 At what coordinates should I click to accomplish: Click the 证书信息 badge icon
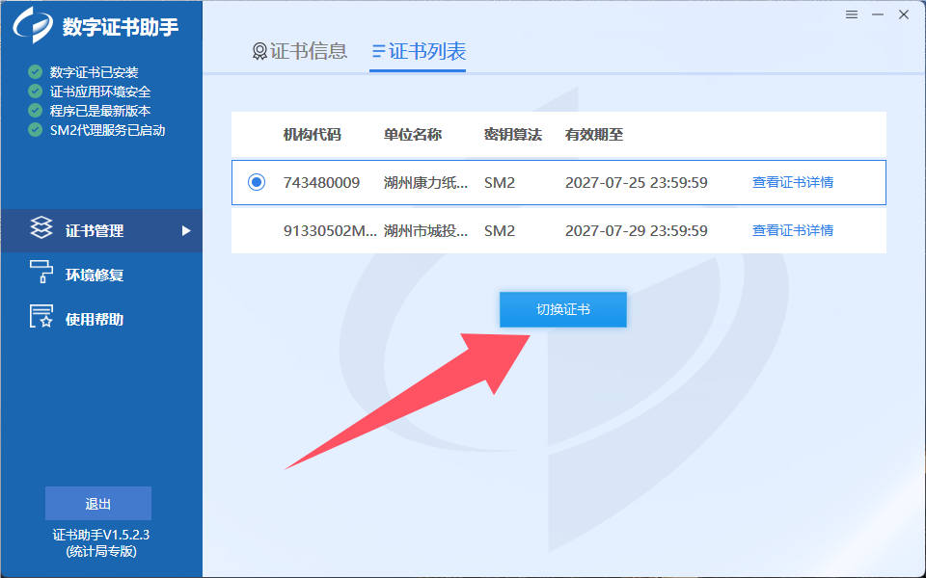[x=259, y=52]
